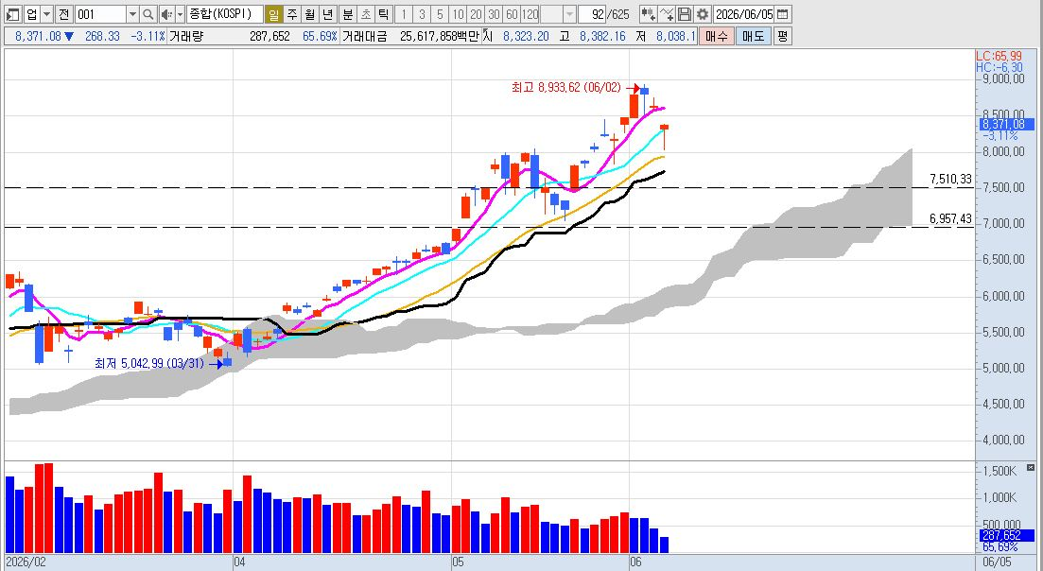The width and height of the screenshot is (1043, 571).
Task: Click the panel layout icon at toolbar start
Action: [x=12, y=14]
